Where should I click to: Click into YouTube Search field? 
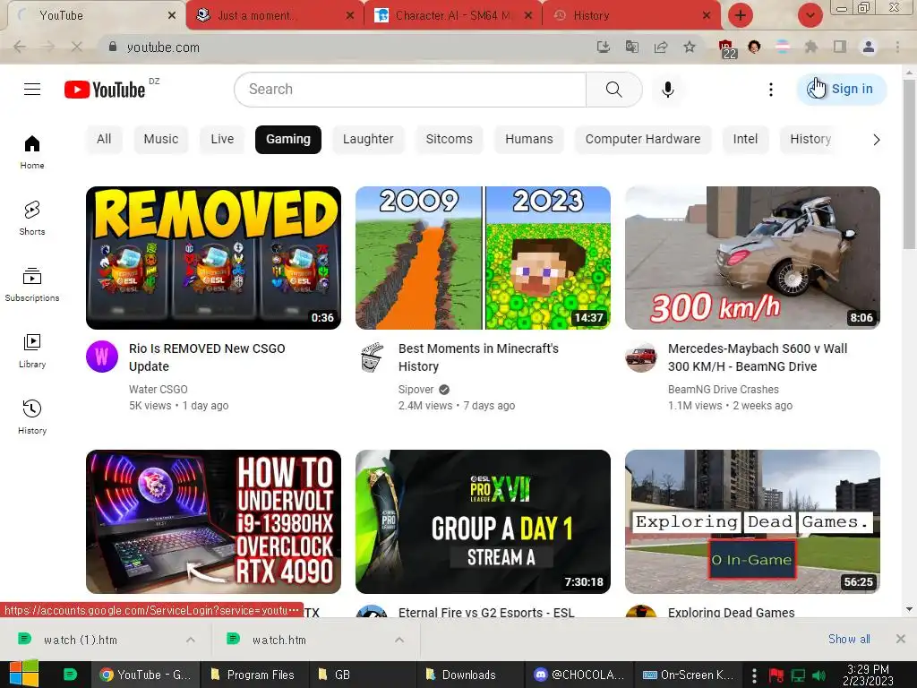click(x=410, y=90)
